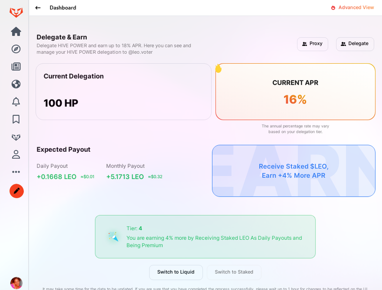Viewport: 382px width, 290px height.
Task: Open the news articles icon
Action: click(x=16, y=67)
